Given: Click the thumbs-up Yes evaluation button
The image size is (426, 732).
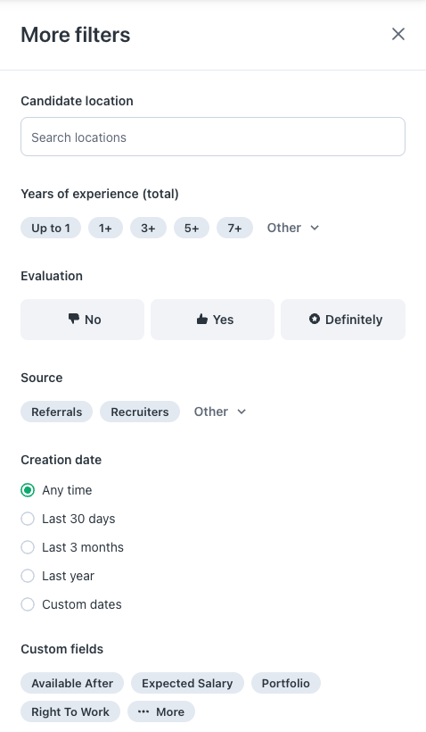Looking at the screenshot, I should pos(212,320).
